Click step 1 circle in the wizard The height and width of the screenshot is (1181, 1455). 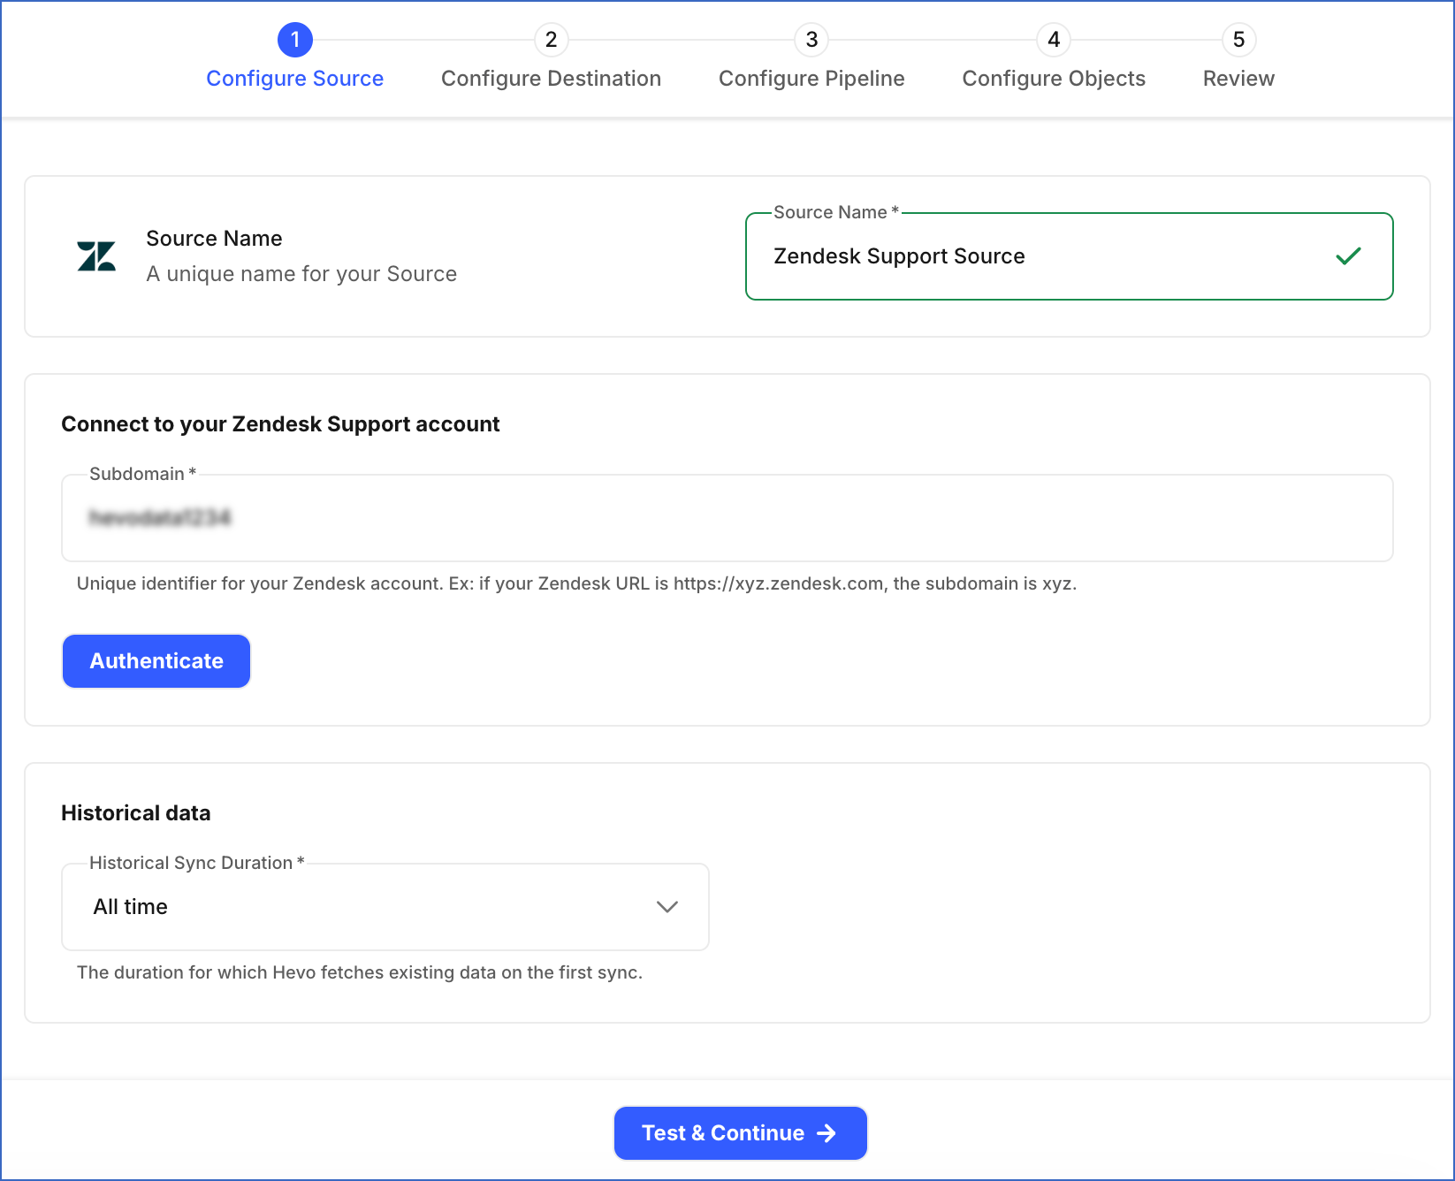[295, 40]
